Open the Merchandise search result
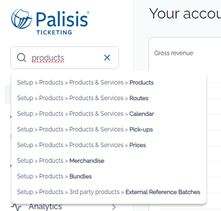This screenshot has width=221, height=211. [x=109, y=161]
